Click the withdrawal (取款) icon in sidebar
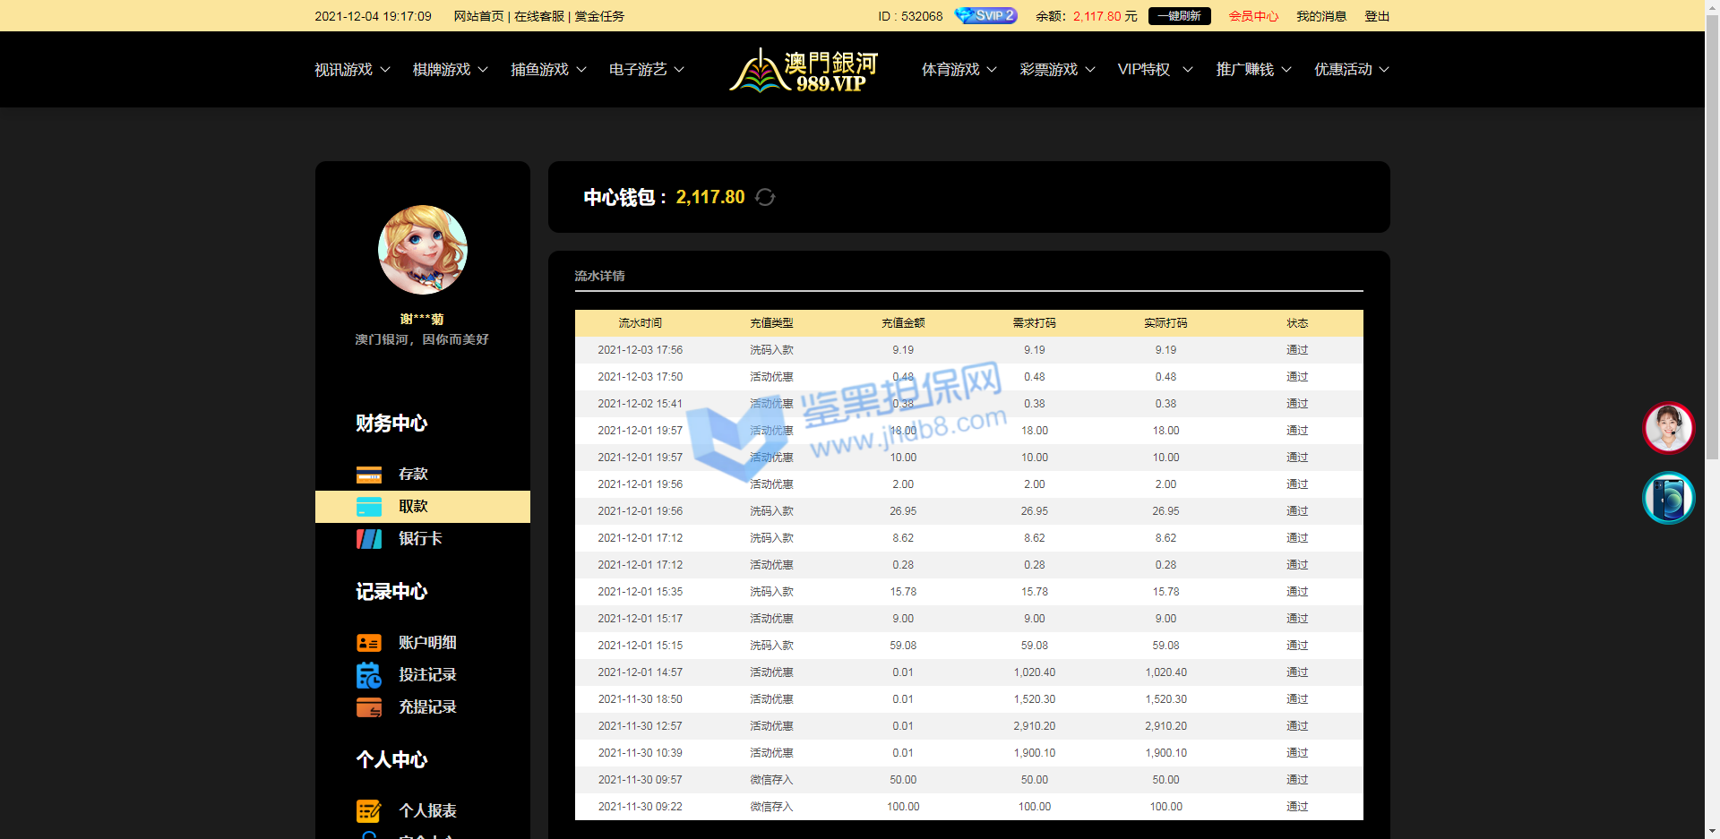1720x839 pixels. [368, 507]
